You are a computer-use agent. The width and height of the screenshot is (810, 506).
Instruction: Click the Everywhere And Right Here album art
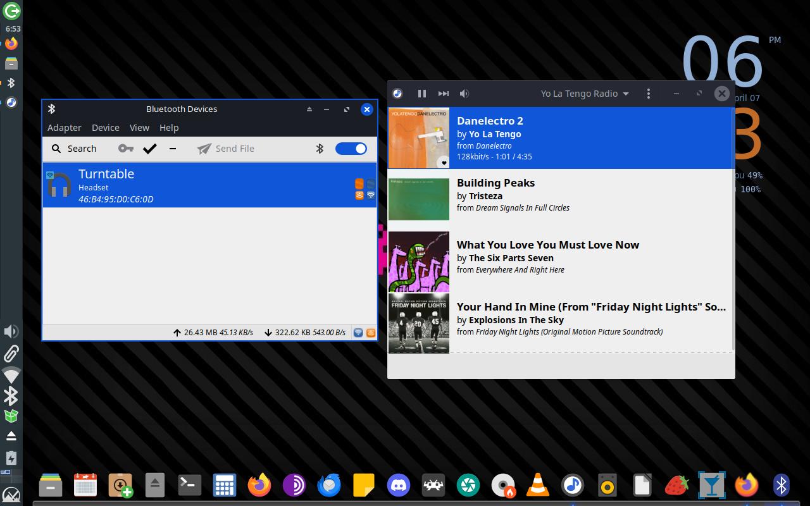coord(419,262)
